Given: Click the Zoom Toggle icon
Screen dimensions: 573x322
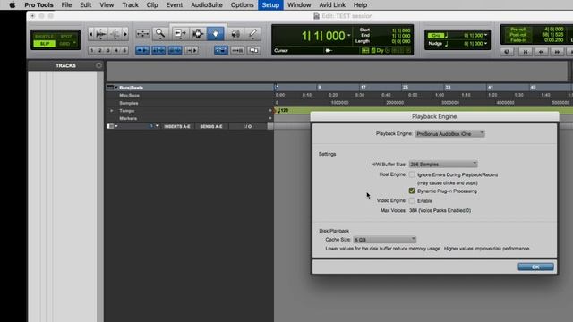Looking at the screenshot, I should 143,34.
